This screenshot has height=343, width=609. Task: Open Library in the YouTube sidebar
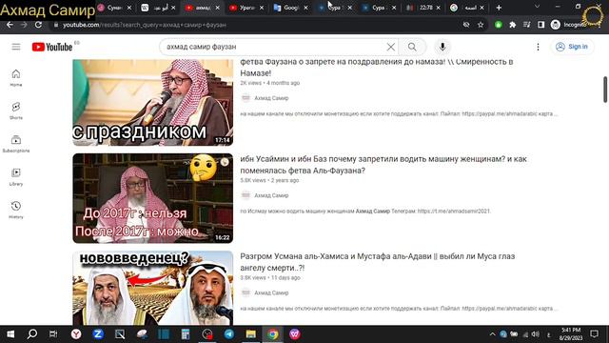pyautogui.click(x=16, y=177)
